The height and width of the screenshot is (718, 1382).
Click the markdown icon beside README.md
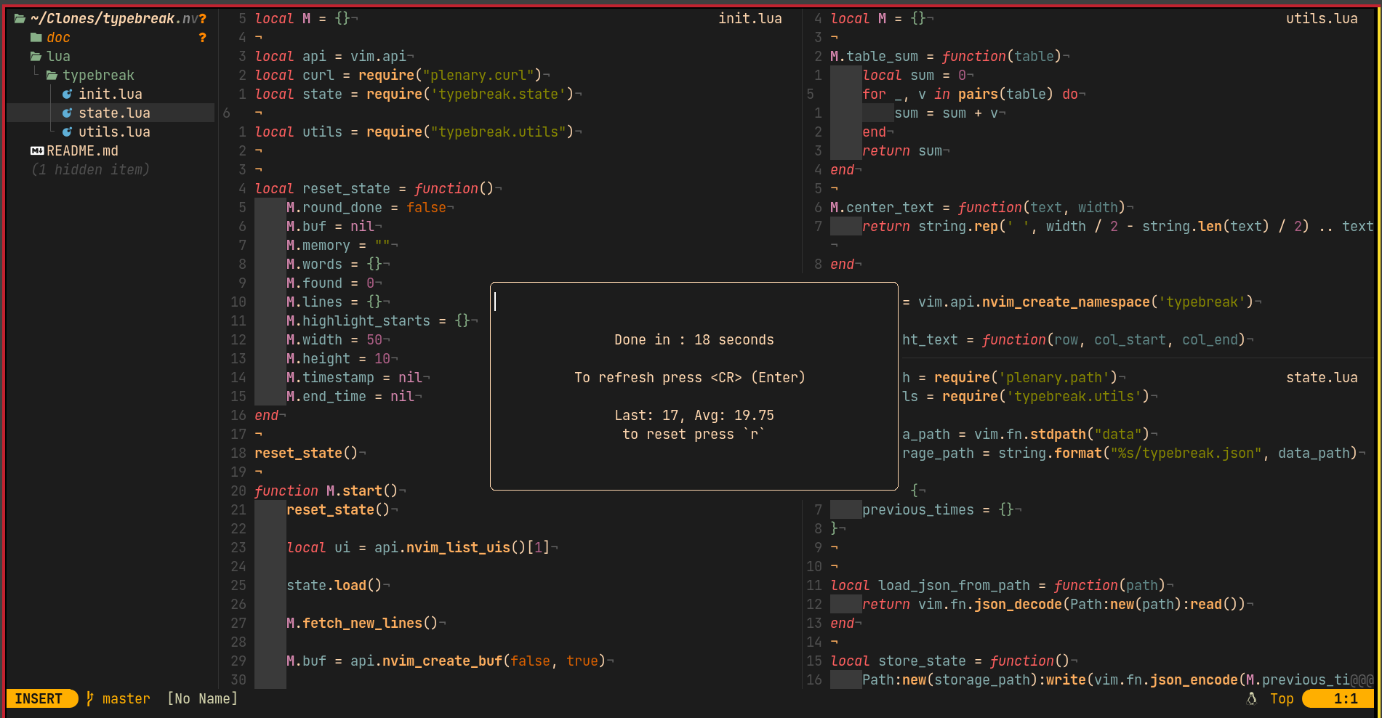click(x=37, y=150)
